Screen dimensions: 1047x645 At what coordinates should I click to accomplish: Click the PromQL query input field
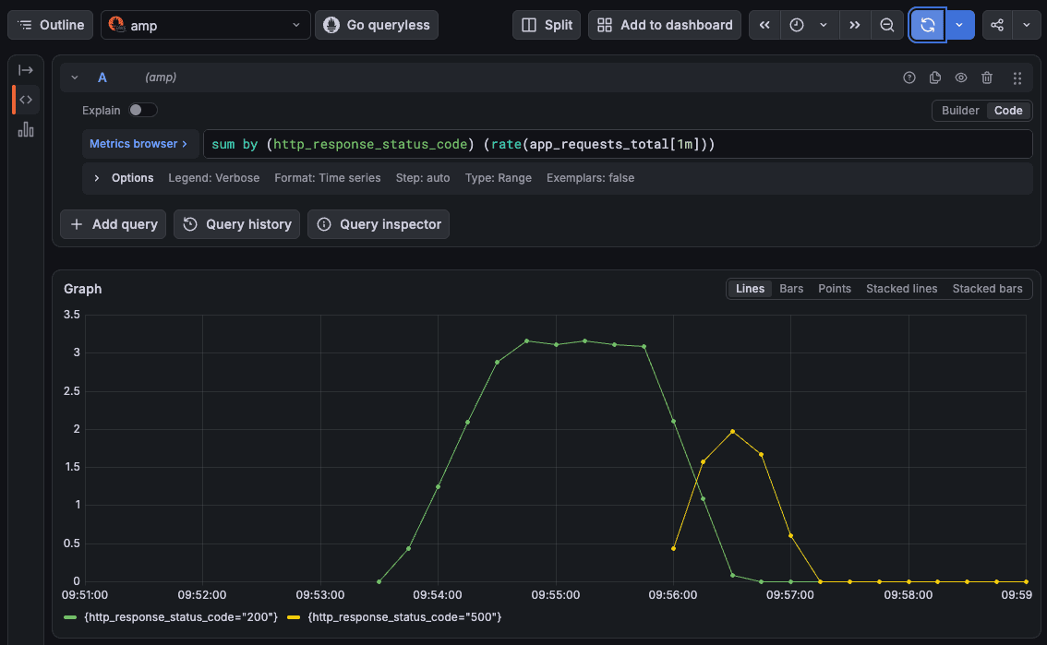617,144
